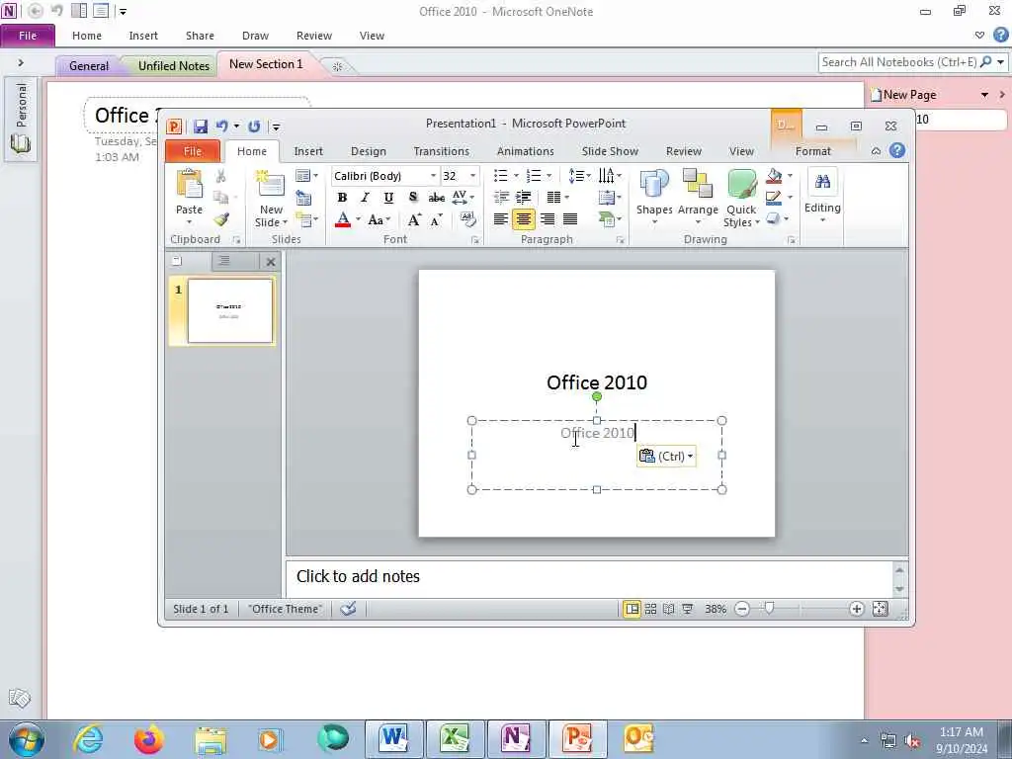Click the zoom slider handle
Screen dimensions: 1012x759
click(769, 609)
